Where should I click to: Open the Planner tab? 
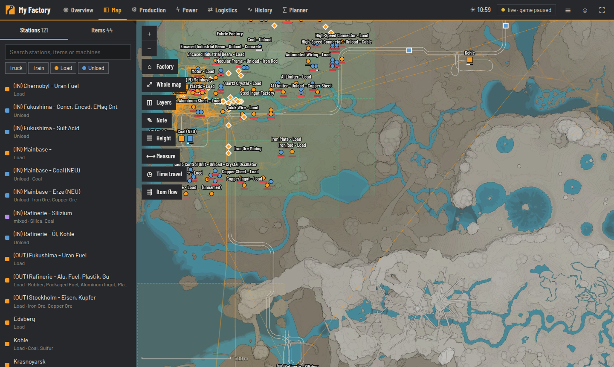pyautogui.click(x=295, y=10)
